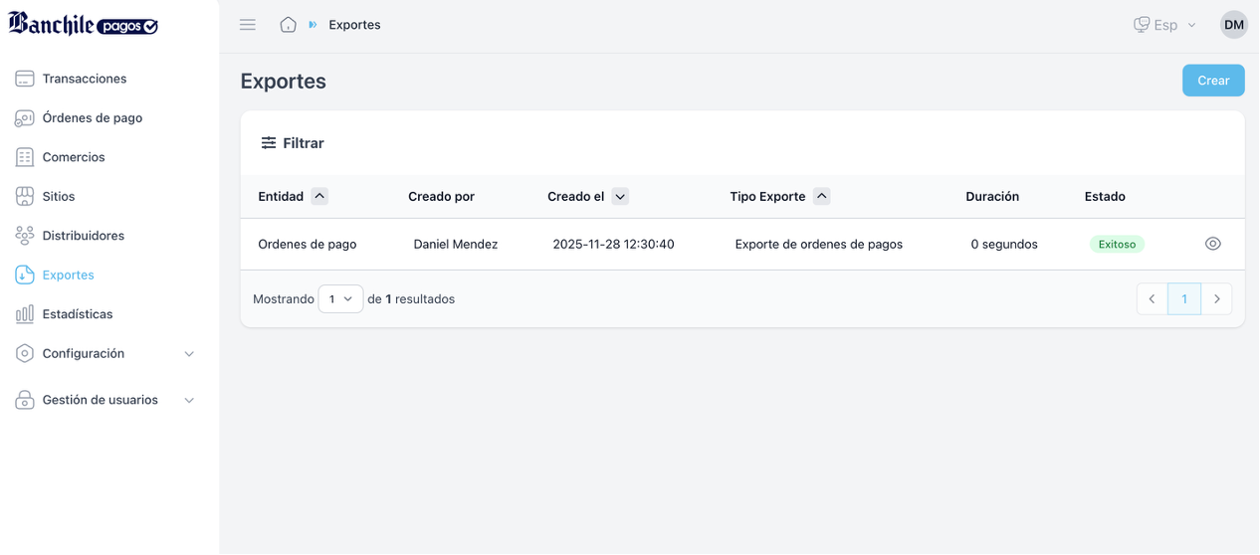Screen dimensions: 1260x555
Task: Go to home via breadcrumb house icon
Action: (x=288, y=25)
